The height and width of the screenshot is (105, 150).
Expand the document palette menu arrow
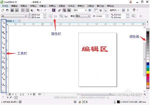(8, 98)
